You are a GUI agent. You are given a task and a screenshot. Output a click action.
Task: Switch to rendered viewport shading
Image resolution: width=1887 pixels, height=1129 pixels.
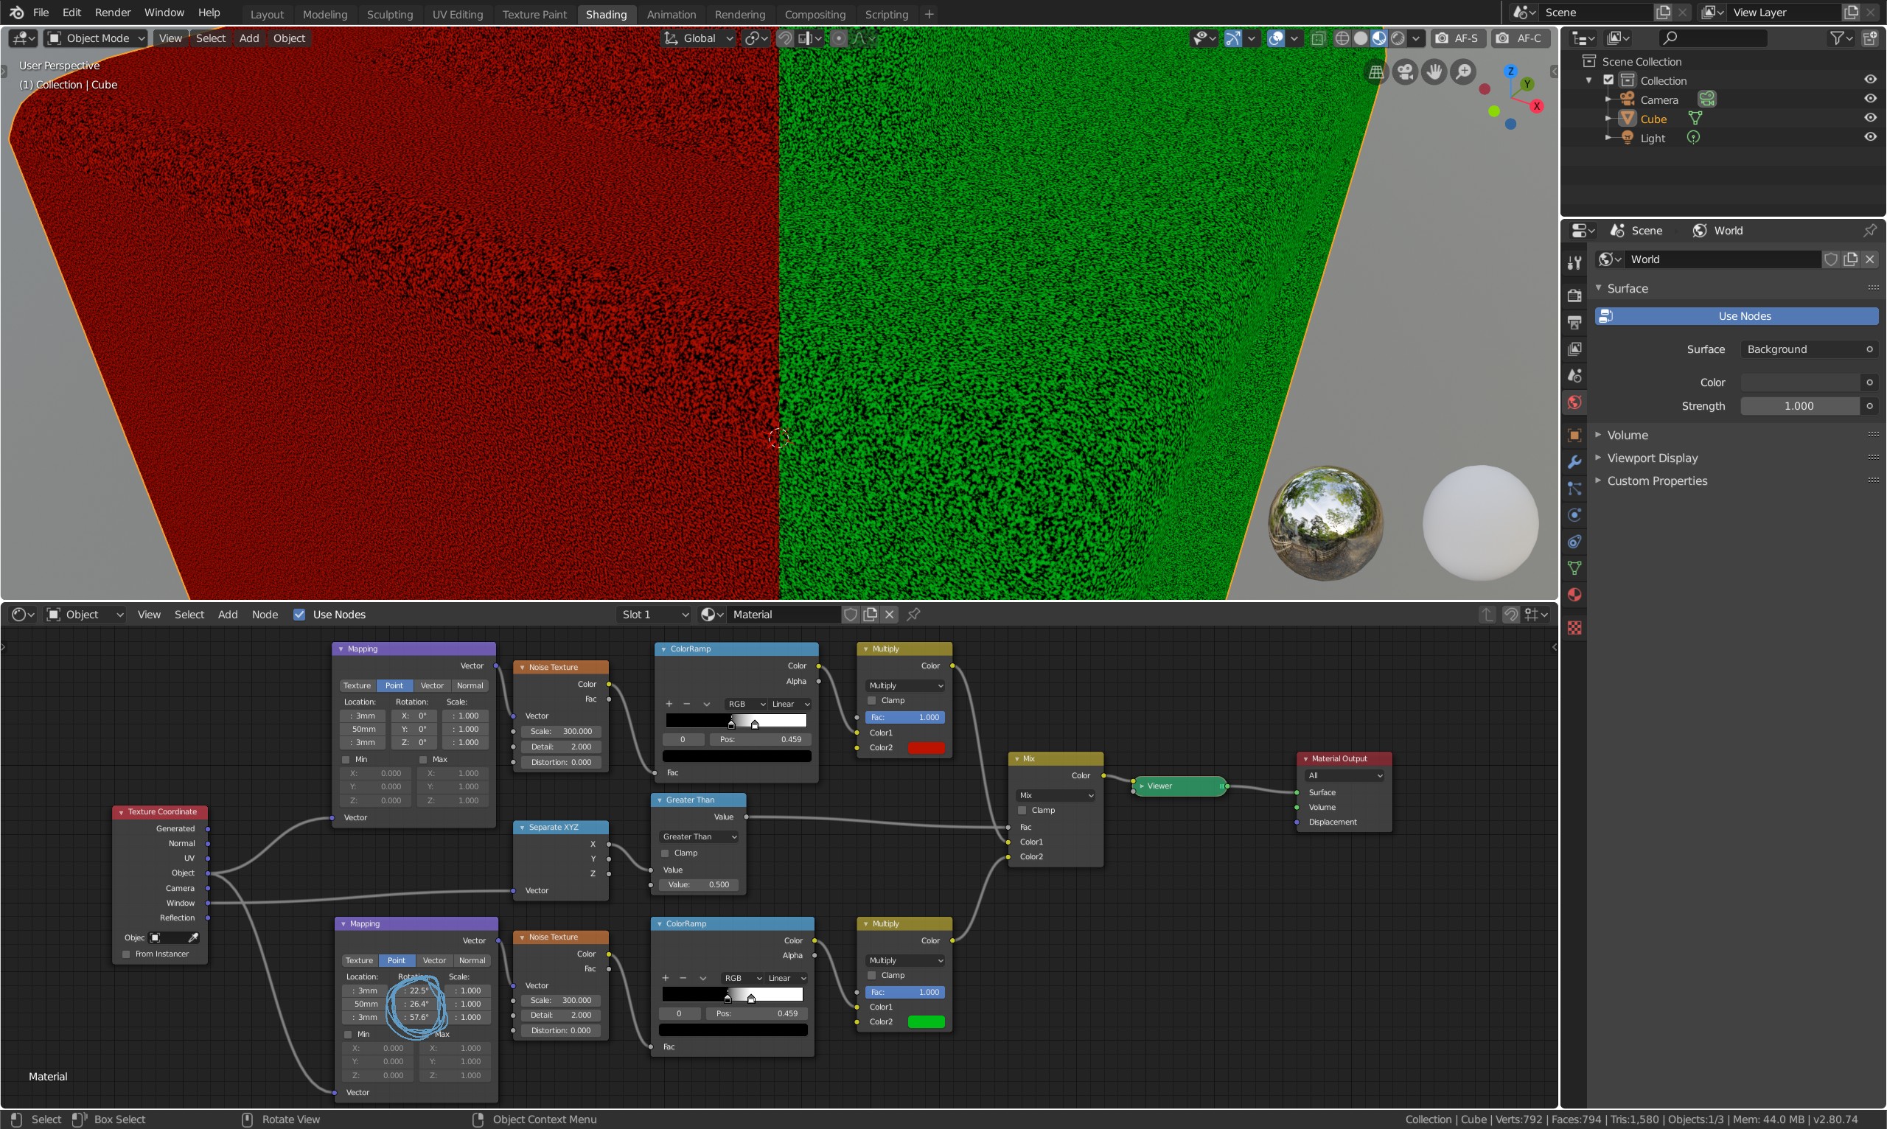click(1398, 38)
